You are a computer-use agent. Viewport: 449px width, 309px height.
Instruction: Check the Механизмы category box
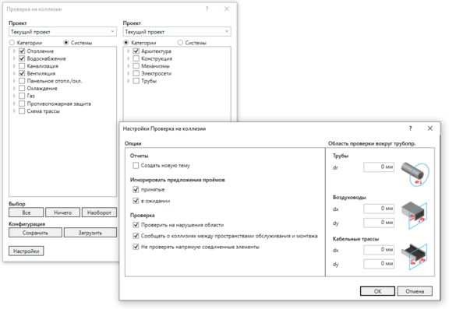point(136,66)
